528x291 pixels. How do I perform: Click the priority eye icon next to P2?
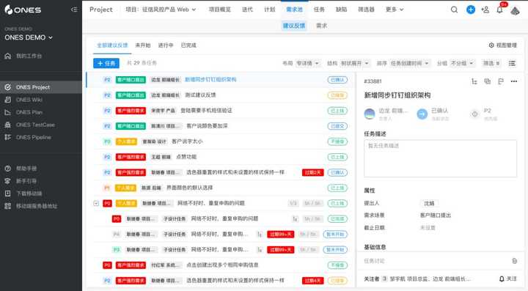point(474,114)
